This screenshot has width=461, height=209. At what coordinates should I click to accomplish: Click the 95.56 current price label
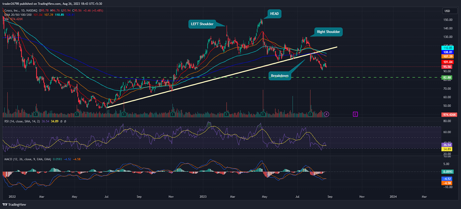point(447,67)
